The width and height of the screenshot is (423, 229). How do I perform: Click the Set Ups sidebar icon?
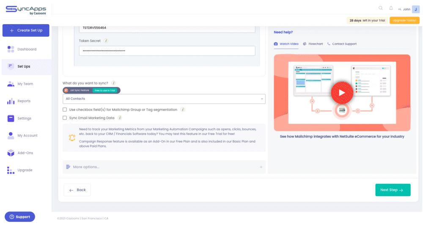[11, 66]
